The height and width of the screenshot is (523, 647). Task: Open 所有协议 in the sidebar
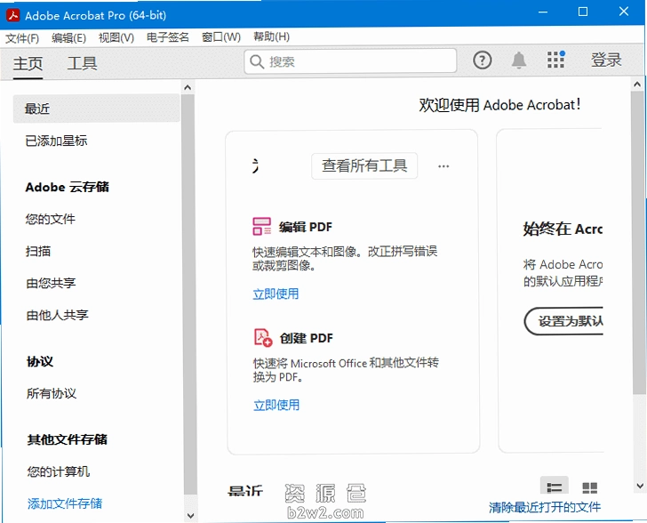(x=52, y=393)
